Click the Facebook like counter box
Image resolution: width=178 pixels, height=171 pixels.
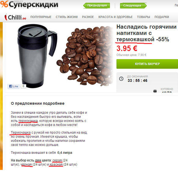pos(23,86)
